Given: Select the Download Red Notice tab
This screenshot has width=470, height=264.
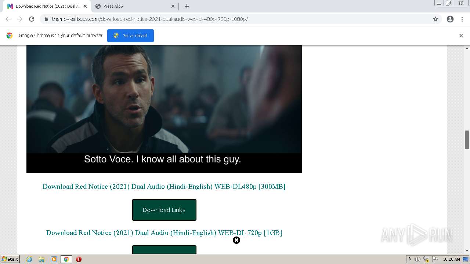Looking at the screenshot, I should [x=47, y=6].
